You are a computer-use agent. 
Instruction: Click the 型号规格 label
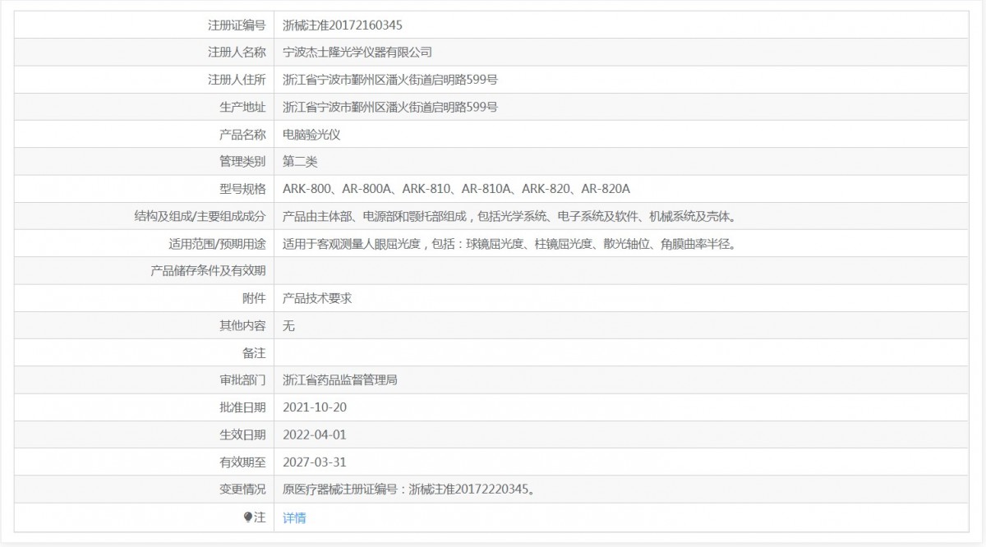243,189
